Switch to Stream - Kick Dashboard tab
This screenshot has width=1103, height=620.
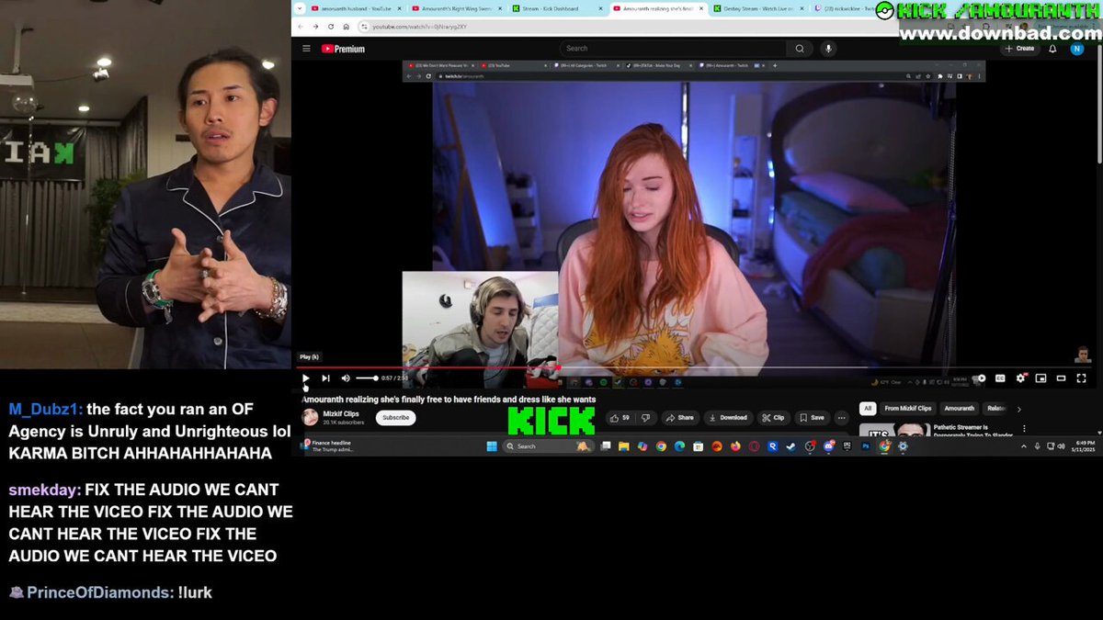pos(556,8)
